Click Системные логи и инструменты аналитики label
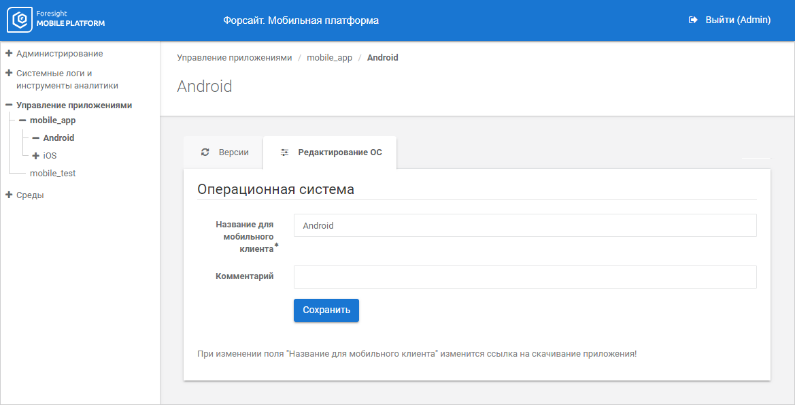Screen dimensions: 795x405 coord(67,79)
